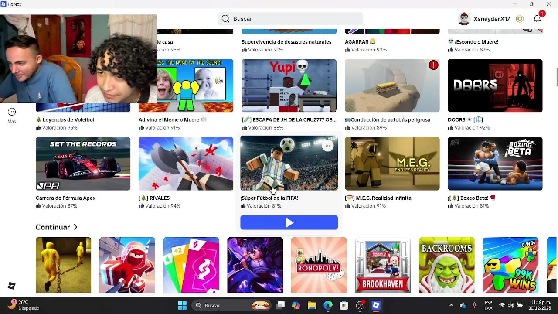This screenshot has height=314, width=558.
Task: Open OneDrive cloud tray icon
Action: pyautogui.click(x=463, y=305)
